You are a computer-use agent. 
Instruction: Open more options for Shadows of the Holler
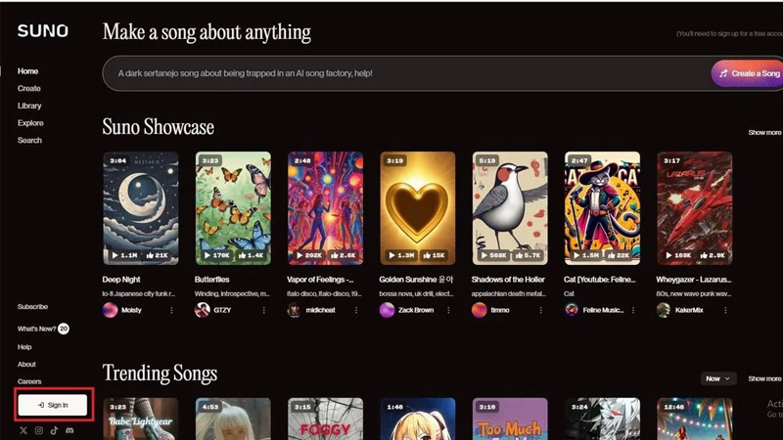(541, 310)
